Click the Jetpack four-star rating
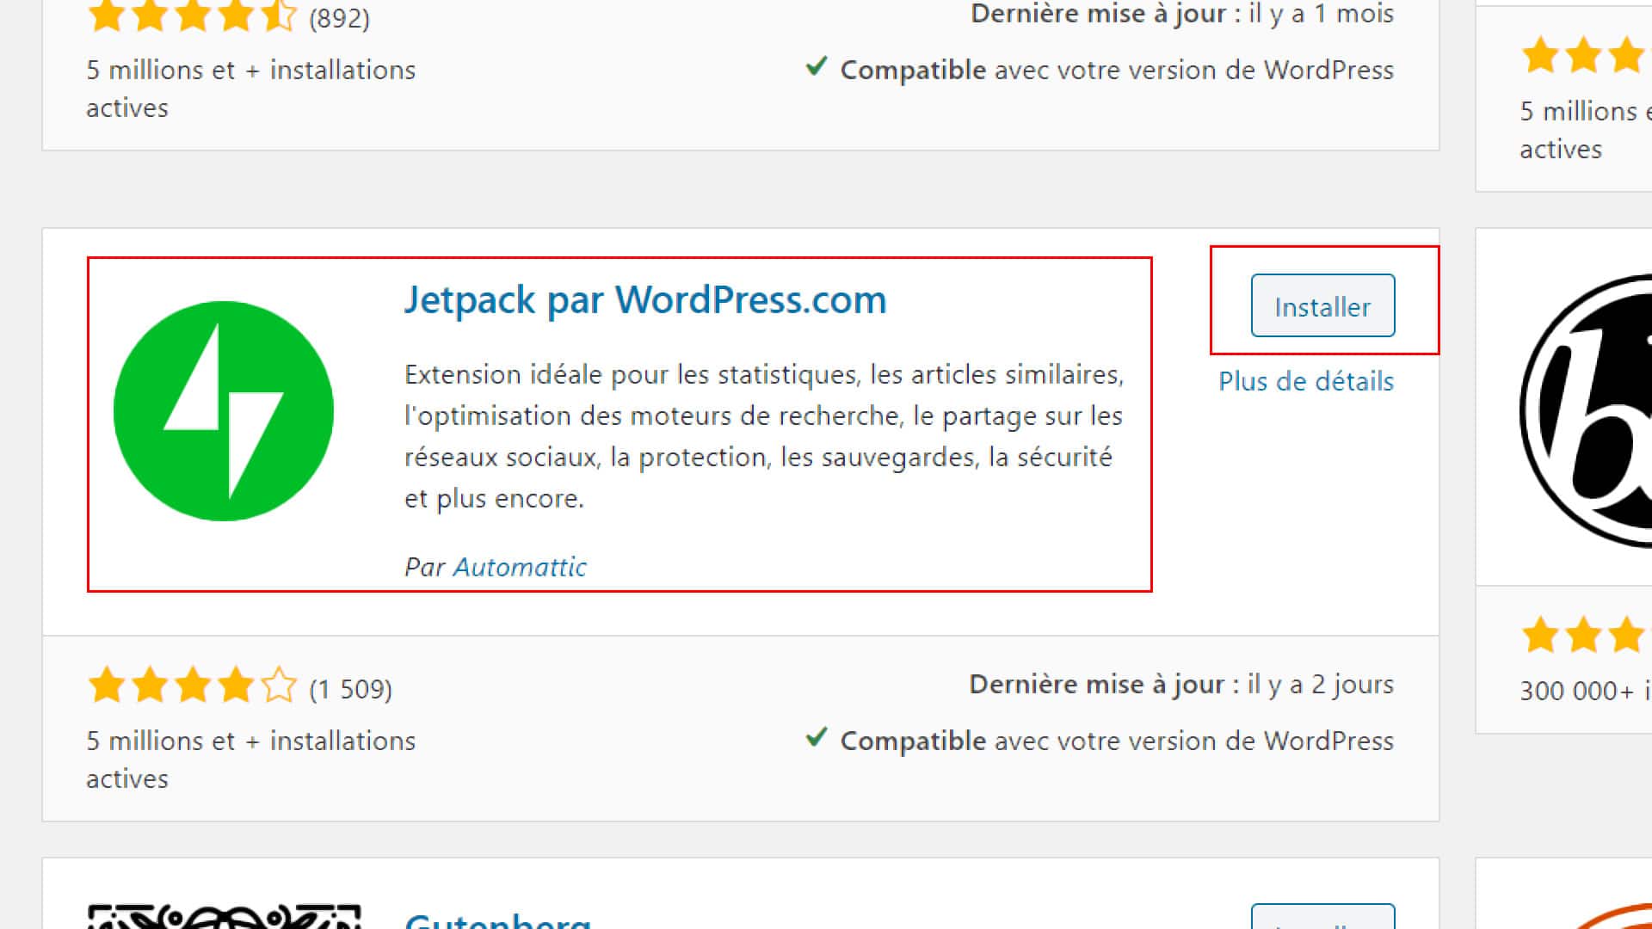1652x929 pixels. [192, 686]
